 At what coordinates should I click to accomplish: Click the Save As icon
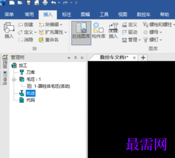click(37, 3)
